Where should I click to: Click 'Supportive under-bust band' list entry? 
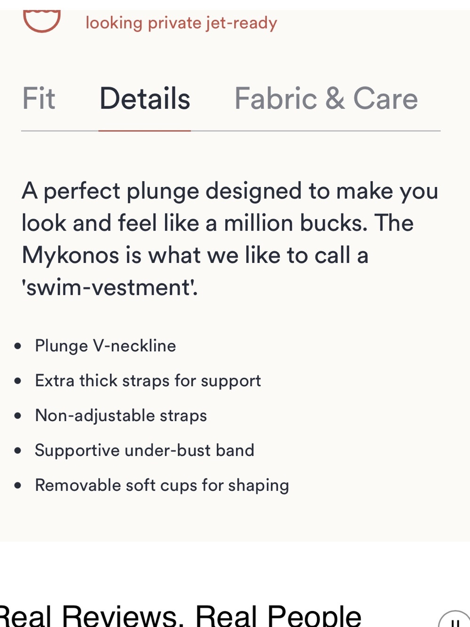click(144, 450)
